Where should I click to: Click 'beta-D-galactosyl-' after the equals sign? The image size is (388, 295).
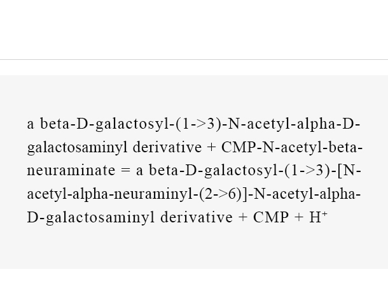(x=214, y=171)
